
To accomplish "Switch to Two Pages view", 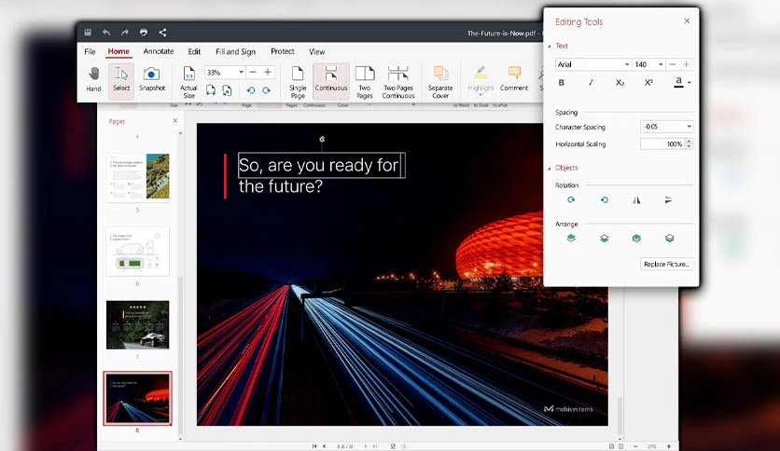I will [365, 82].
